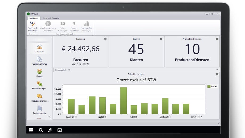Switch to the Tools en Informatie tab
The width and height of the screenshot is (245, 138).
point(51,18)
